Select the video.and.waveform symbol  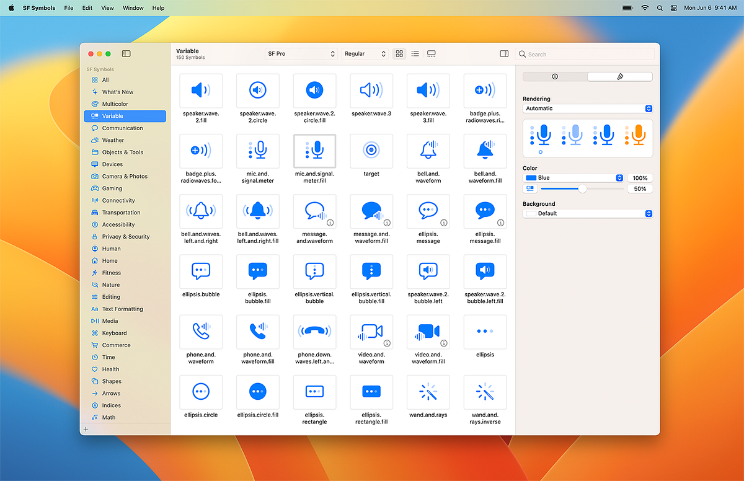point(371,332)
